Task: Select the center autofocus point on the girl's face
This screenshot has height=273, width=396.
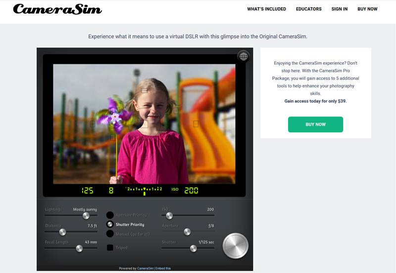Action: [x=145, y=124]
